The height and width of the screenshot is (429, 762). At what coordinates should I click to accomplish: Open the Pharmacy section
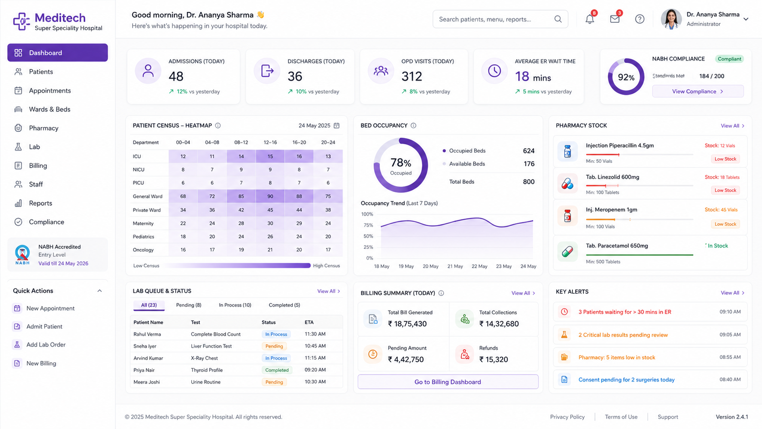pyautogui.click(x=57, y=128)
